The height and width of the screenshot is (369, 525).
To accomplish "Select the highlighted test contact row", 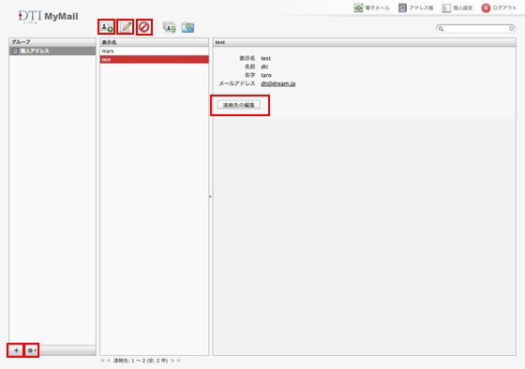I will (154, 59).
